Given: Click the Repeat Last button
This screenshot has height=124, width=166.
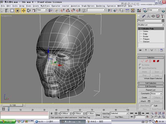Looking at the screenshot, I should [151, 90].
